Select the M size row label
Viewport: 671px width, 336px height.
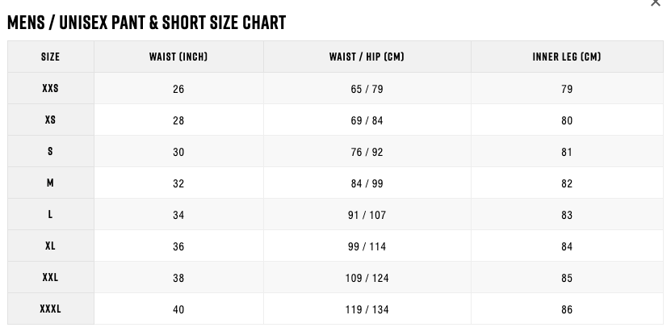click(51, 183)
